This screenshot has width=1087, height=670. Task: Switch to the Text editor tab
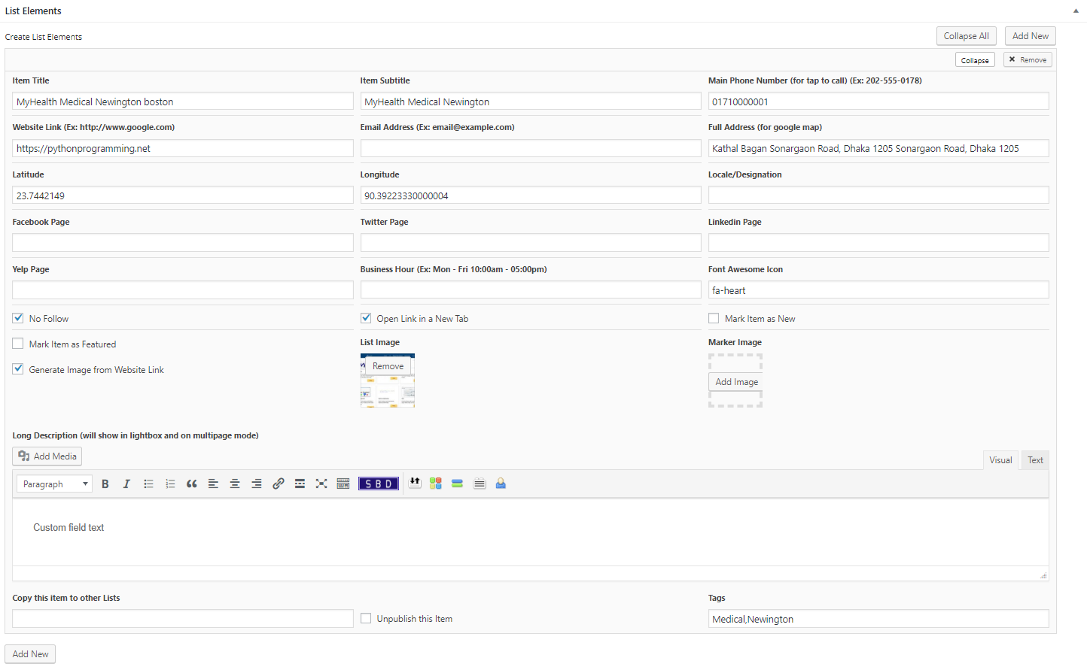click(1035, 460)
